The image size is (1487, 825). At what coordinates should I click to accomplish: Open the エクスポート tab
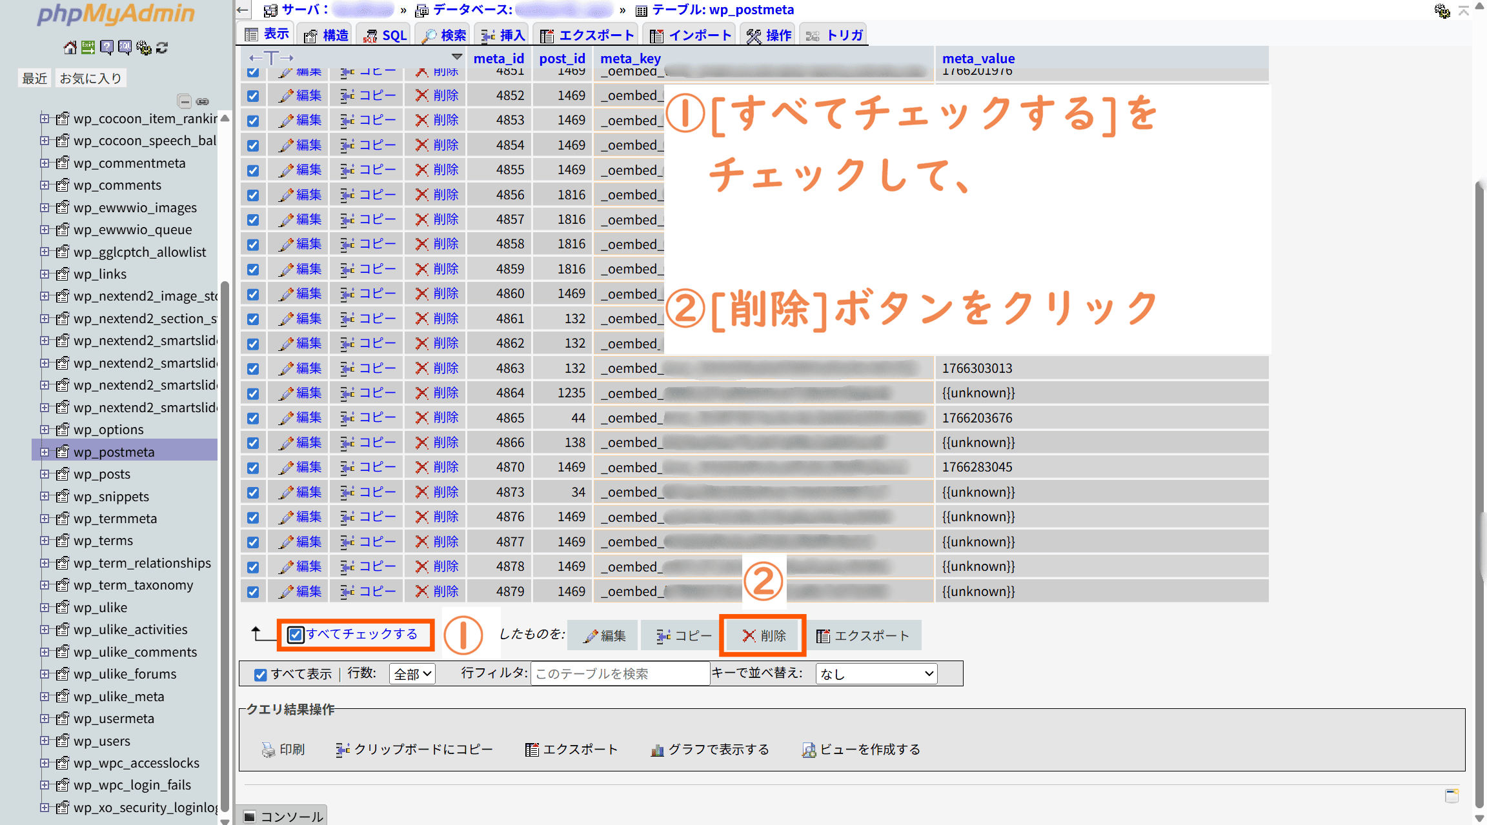coord(587,35)
